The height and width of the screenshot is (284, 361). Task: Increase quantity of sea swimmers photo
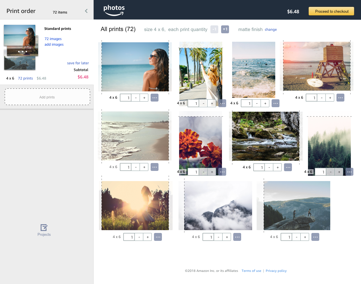click(x=265, y=104)
